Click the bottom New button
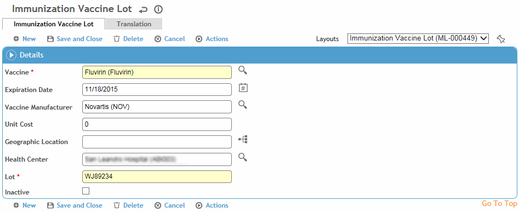Screen dimensions: 519x212 pos(25,205)
